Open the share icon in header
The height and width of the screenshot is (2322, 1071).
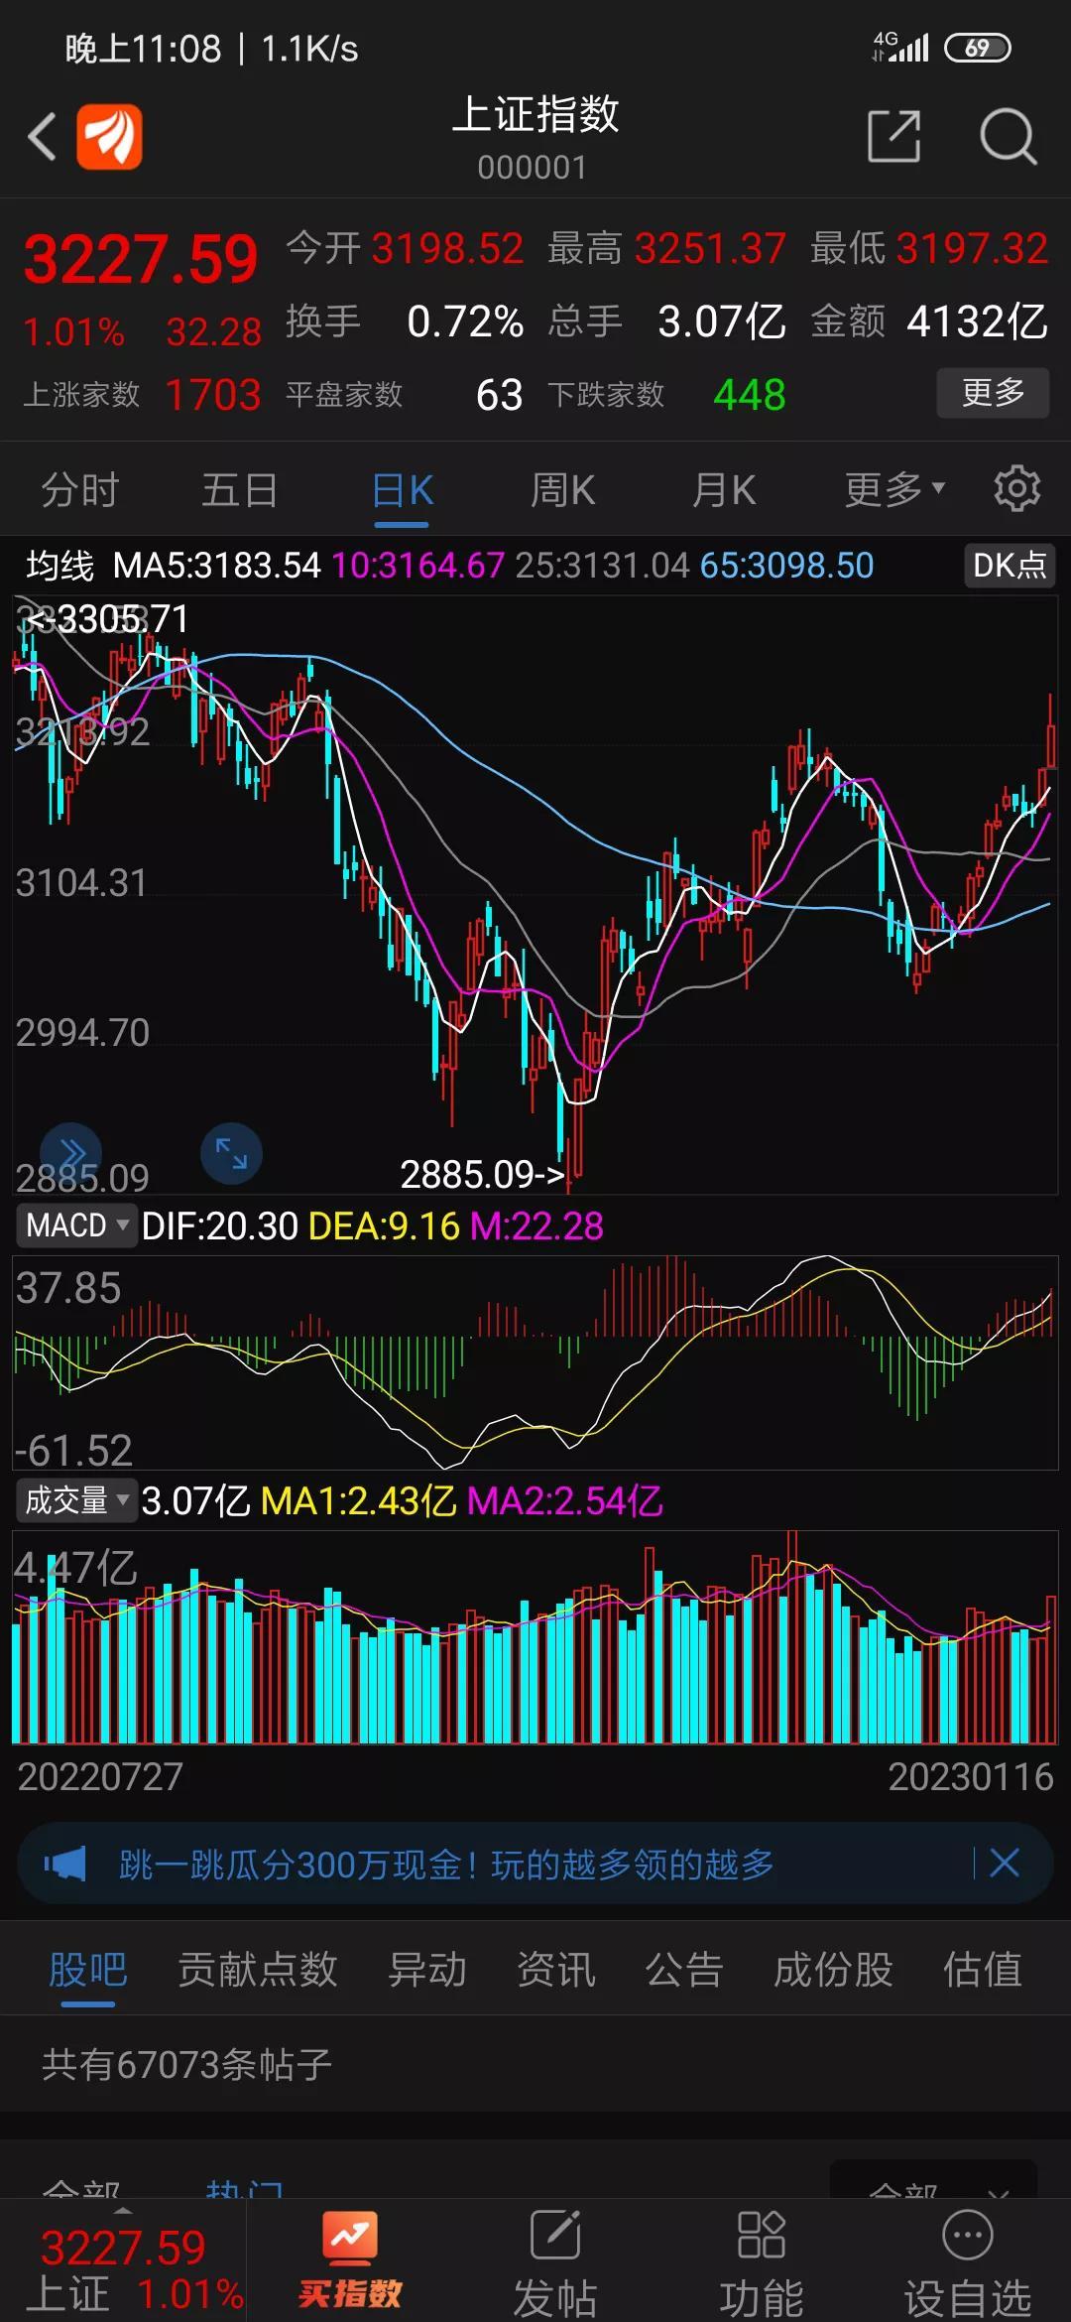coord(893,137)
